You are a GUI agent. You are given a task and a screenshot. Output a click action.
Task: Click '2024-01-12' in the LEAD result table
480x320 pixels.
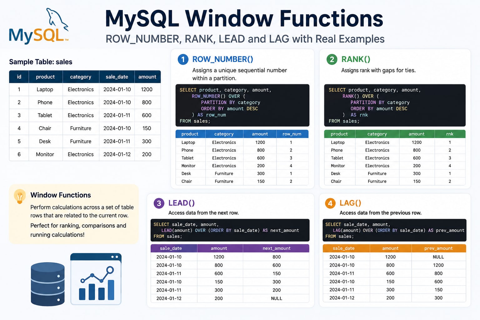(x=169, y=298)
